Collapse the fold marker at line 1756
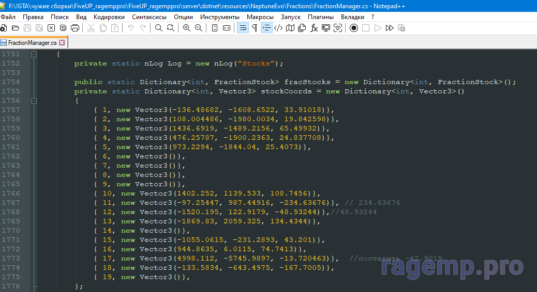The image size is (537, 292). click(34, 101)
